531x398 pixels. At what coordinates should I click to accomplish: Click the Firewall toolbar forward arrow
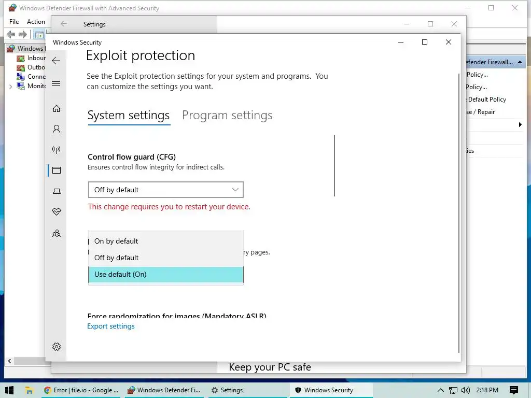23,34
